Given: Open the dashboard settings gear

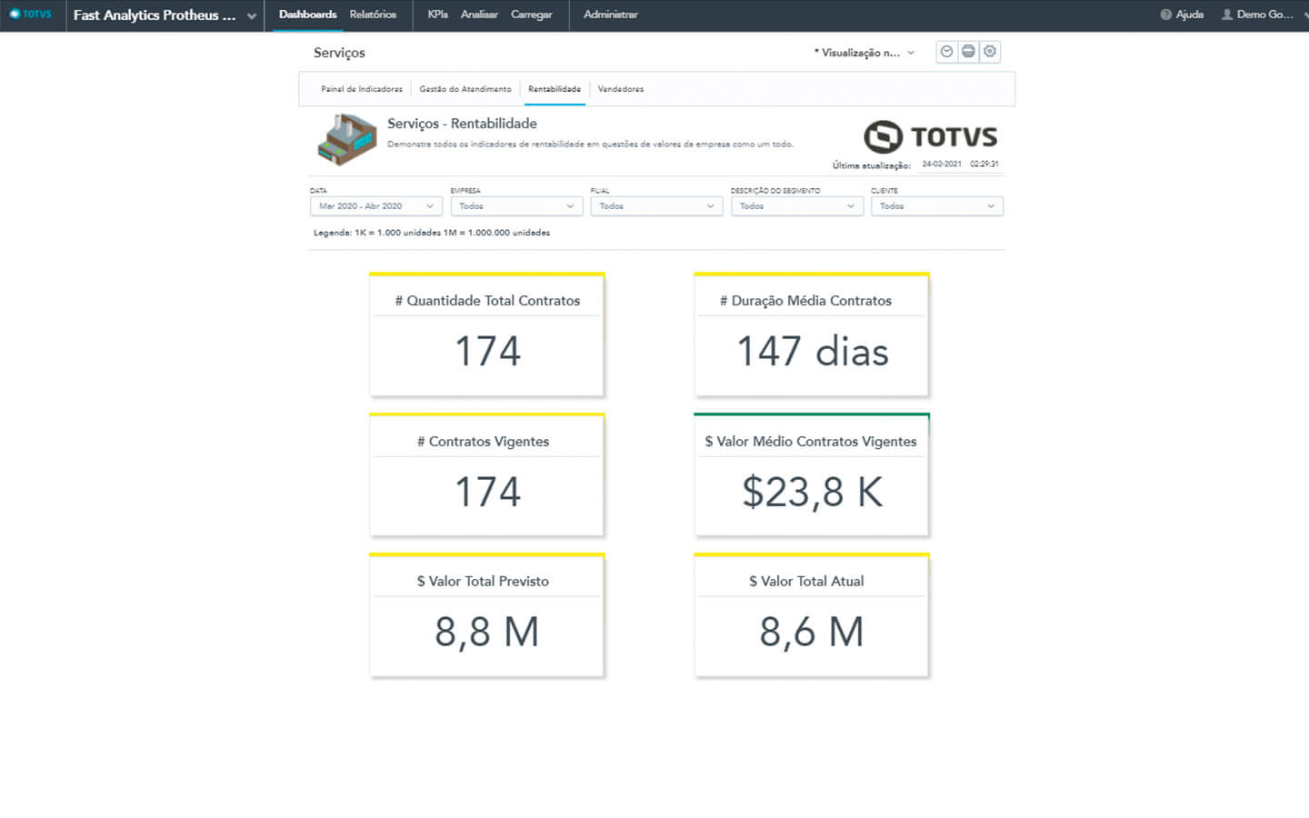Looking at the screenshot, I should click(x=990, y=52).
